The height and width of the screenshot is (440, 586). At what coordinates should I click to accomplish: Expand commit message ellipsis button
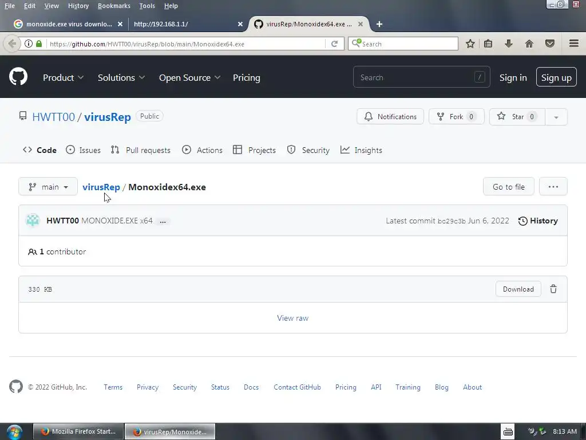163,221
